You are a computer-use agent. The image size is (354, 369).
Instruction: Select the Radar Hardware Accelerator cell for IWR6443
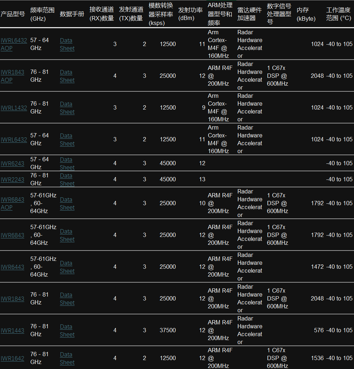pyautogui.click(x=250, y=267)
